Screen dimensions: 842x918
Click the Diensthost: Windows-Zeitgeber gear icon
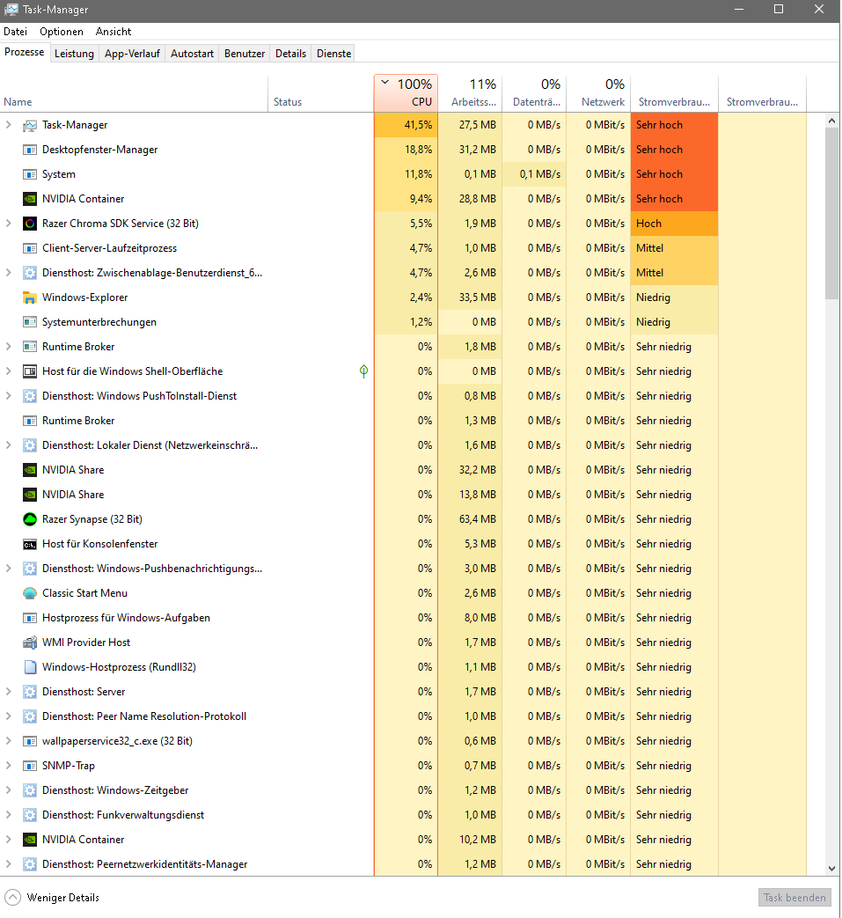click(30, 790)
